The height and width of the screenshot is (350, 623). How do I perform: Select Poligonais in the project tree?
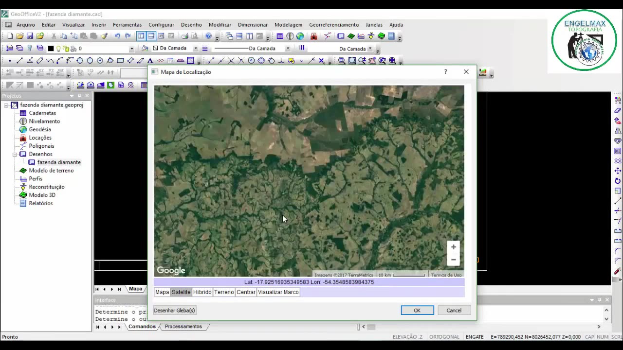(41, 146)
